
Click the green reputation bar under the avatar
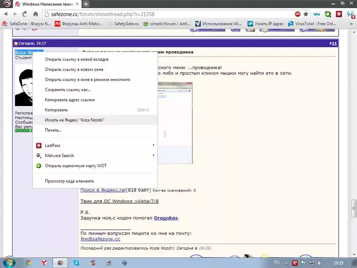coord(24,131)
